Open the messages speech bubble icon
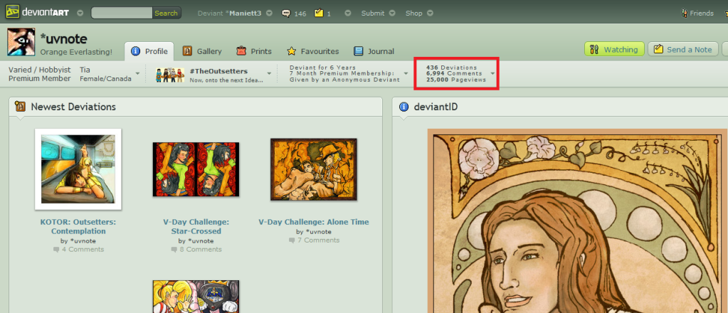The image size is (728, 313). (286, 13)
